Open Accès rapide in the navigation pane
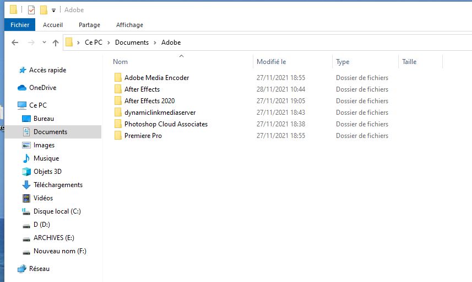The width and height of the screenshot is (472, 282). click(47, 70)
